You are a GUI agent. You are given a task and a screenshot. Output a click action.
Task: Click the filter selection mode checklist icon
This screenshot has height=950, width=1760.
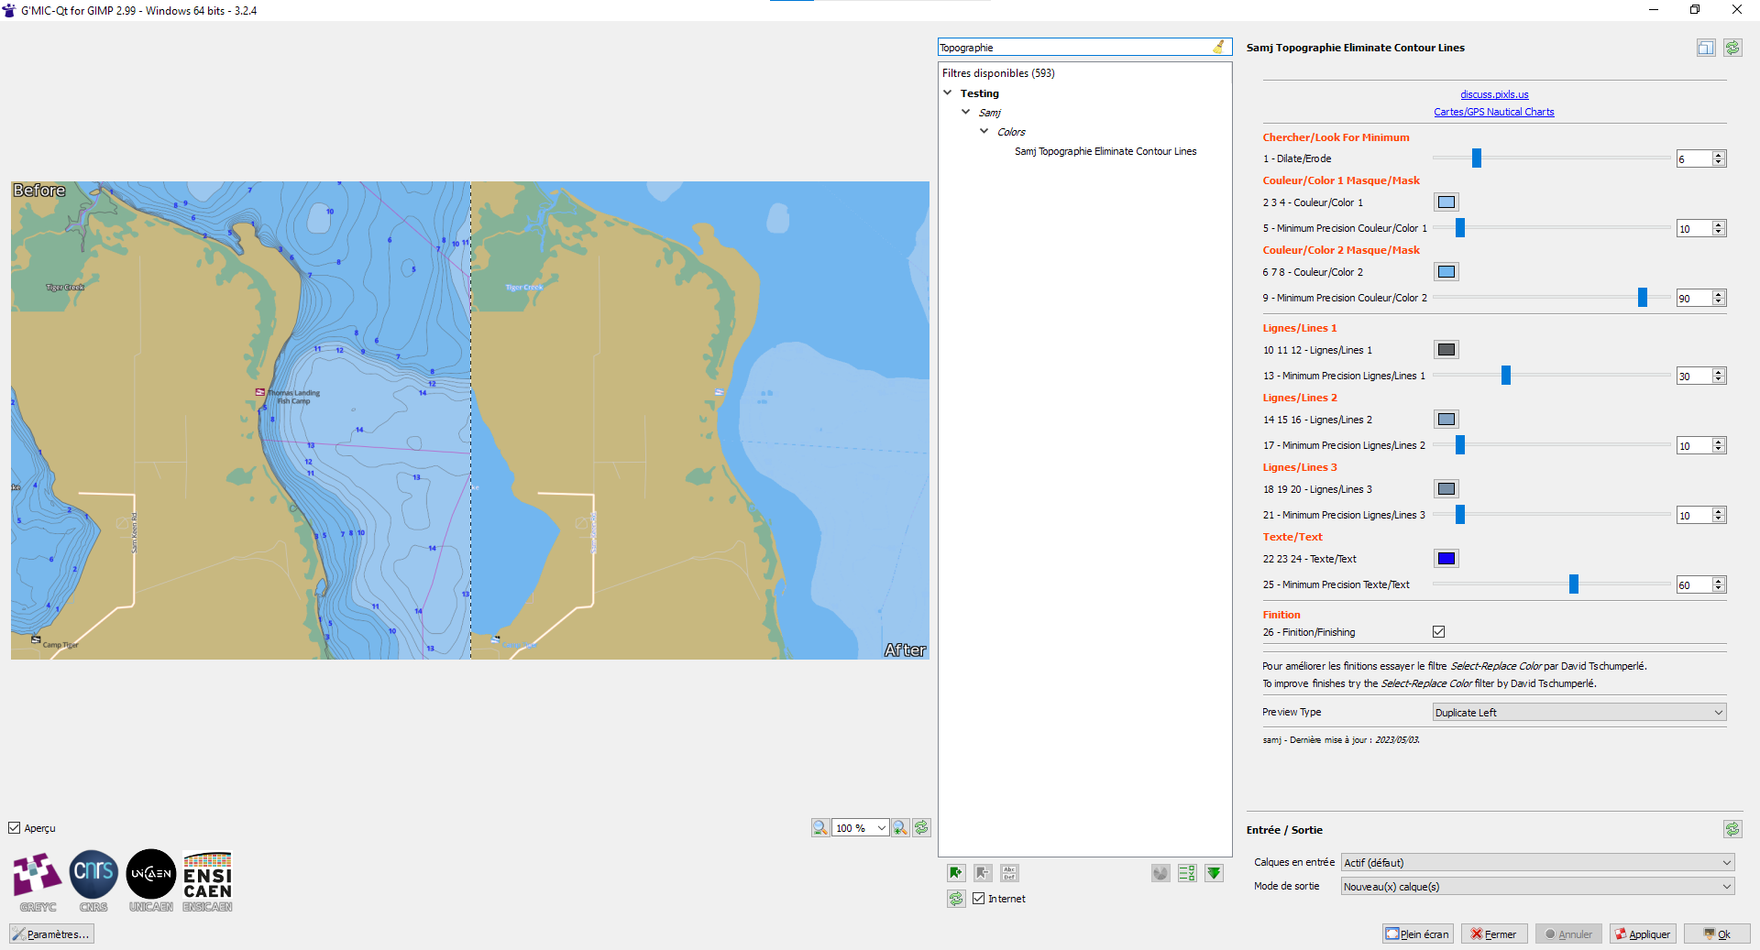1187,873
